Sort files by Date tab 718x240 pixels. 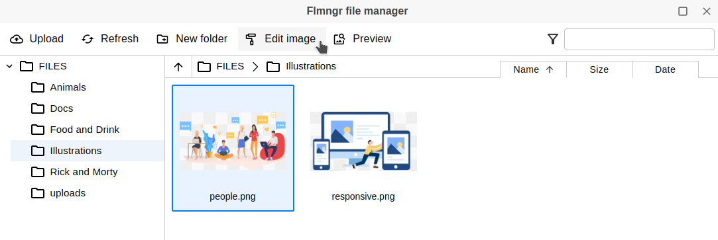pos(666,70)
